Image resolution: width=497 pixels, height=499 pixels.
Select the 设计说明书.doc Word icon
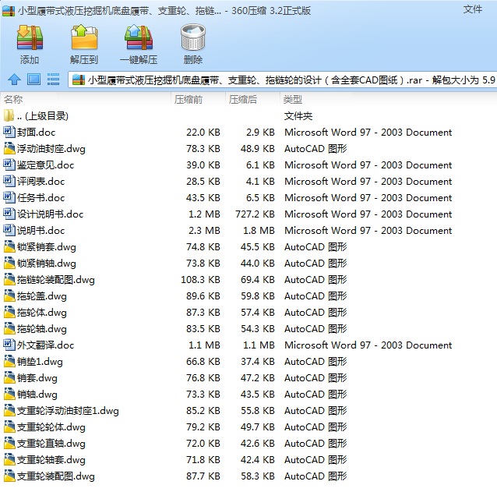9,214
